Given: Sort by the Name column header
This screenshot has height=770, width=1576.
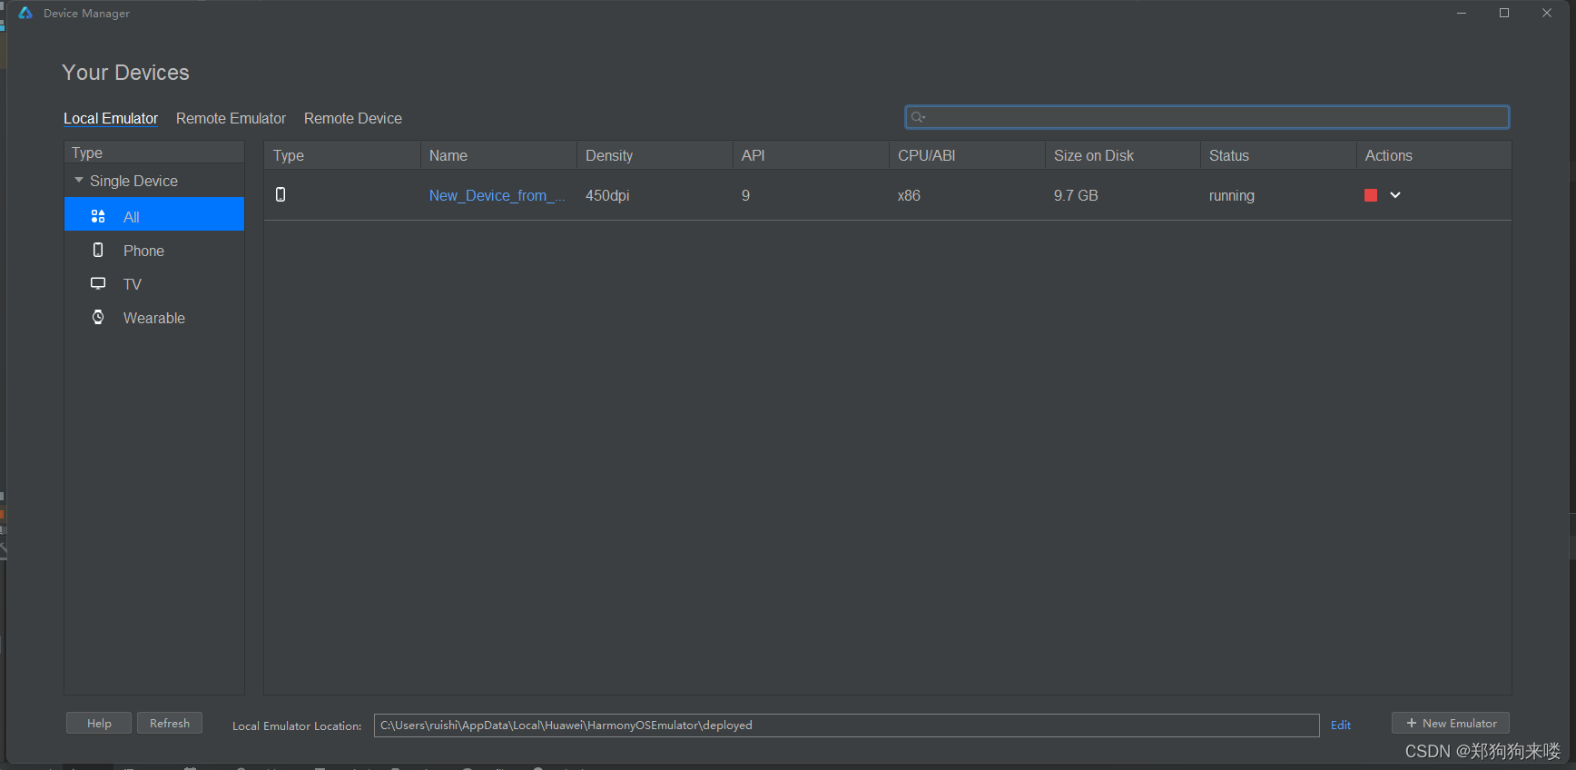Looking at the screenshot, I should 498,155.
